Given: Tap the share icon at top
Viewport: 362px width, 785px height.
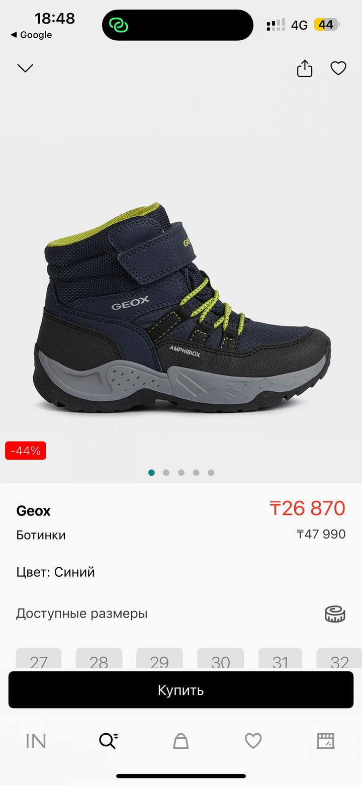Looking at the screenshot, I should (x=305, y=68).
